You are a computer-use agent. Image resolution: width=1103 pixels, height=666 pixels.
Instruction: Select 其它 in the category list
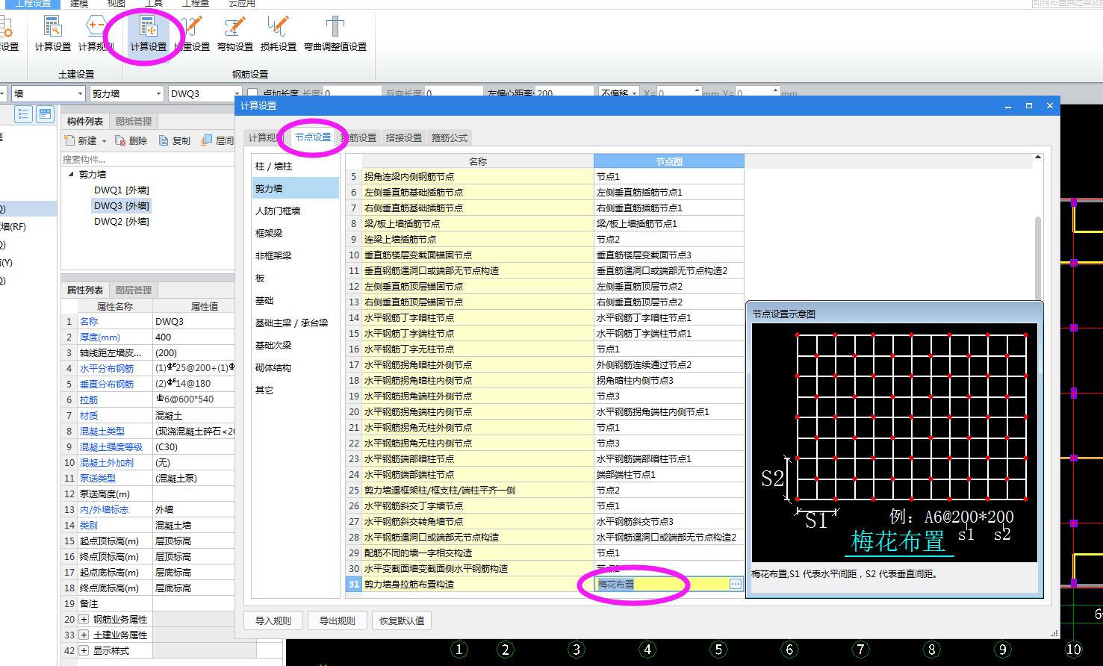[x=296, y=390]
